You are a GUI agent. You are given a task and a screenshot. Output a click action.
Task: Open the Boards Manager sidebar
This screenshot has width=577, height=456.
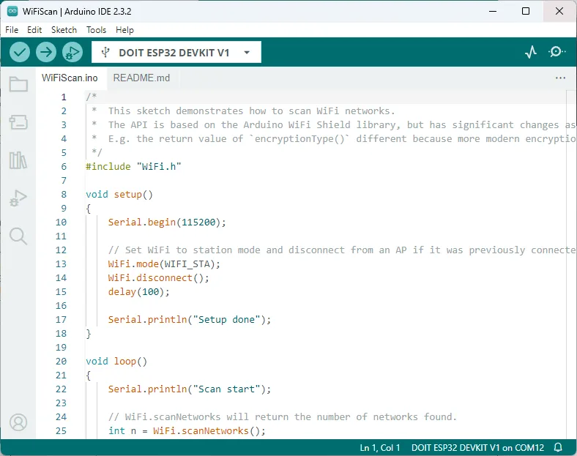[x=18, y=122]
